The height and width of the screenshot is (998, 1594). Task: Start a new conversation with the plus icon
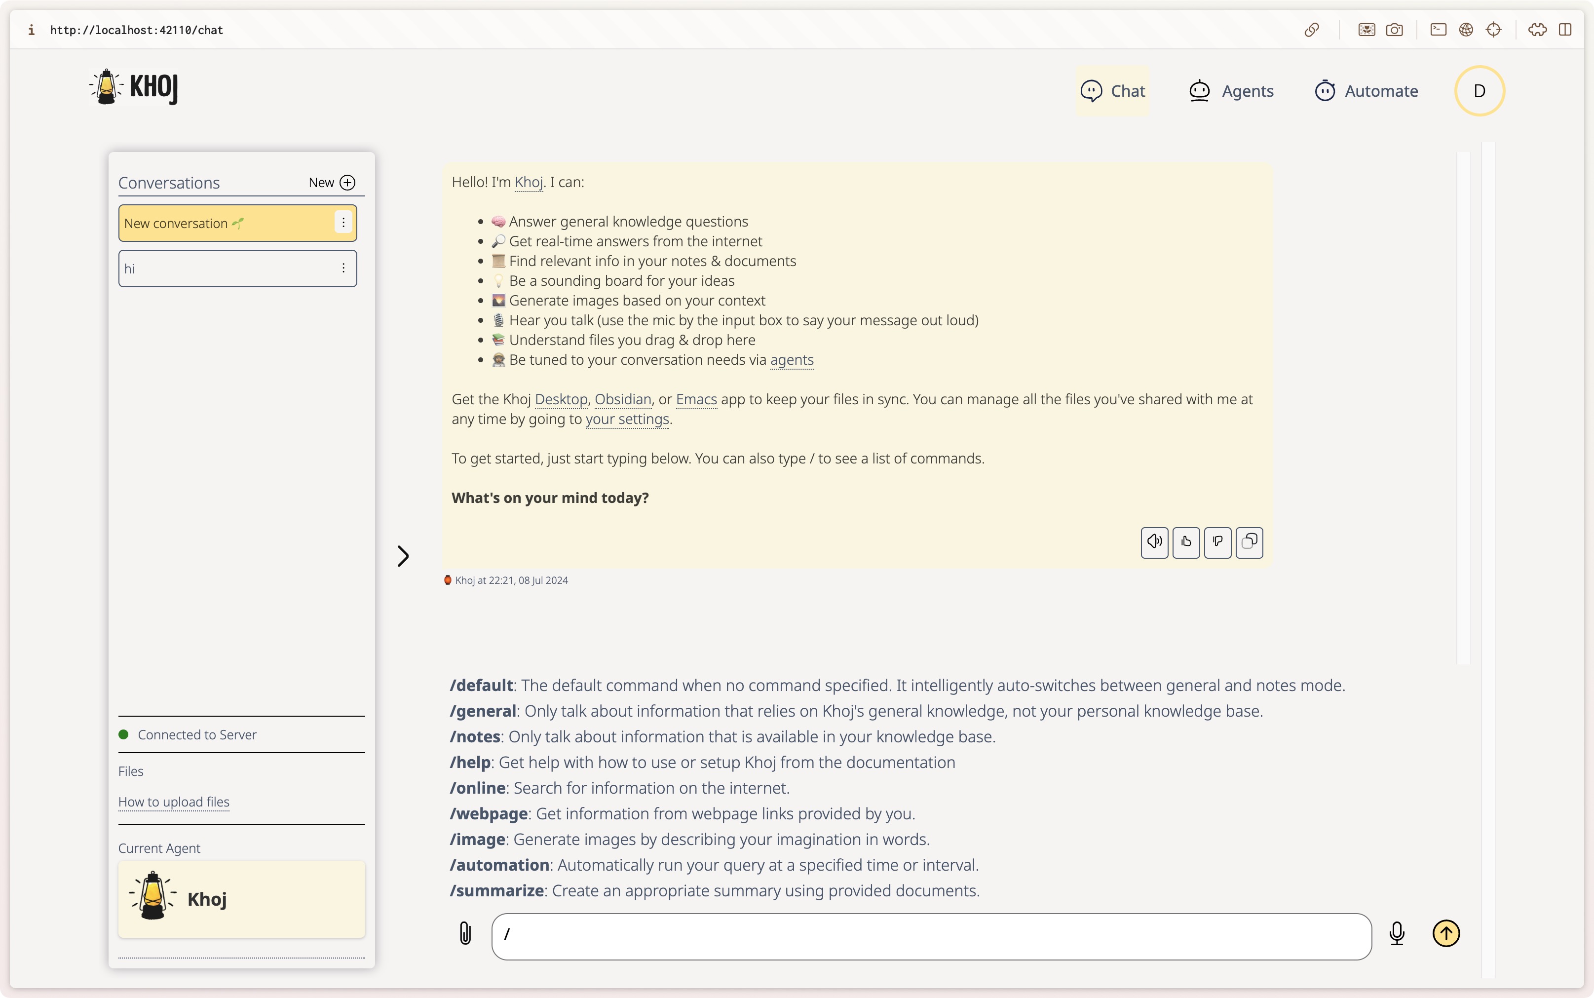click(x=347, y=183)
